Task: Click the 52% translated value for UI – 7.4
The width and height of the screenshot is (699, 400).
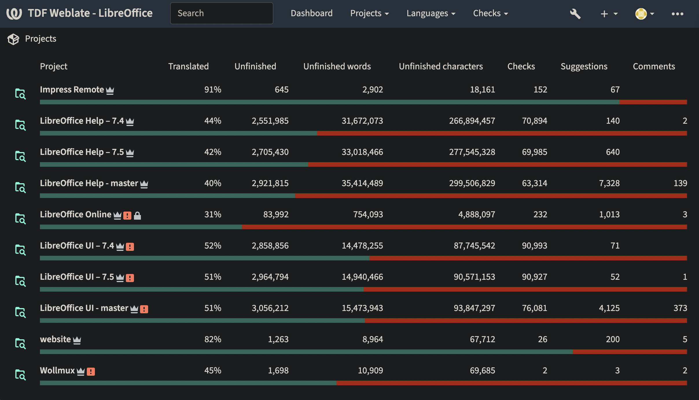Action: tap(213, 246)
